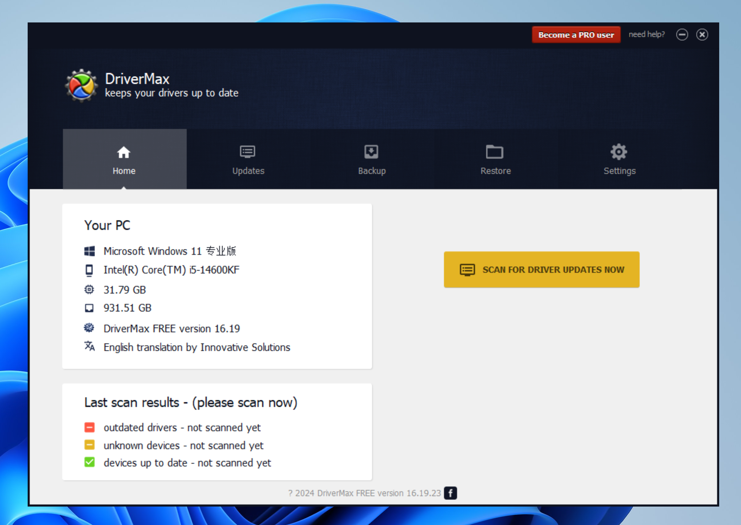Click the Your PC heading

pyautogui.click(x=107, y=225)
